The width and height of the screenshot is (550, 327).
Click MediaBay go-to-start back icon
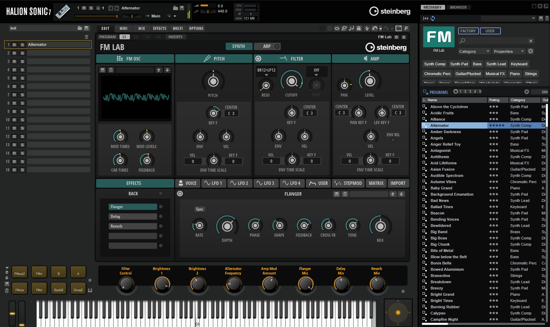pos(426,18)
